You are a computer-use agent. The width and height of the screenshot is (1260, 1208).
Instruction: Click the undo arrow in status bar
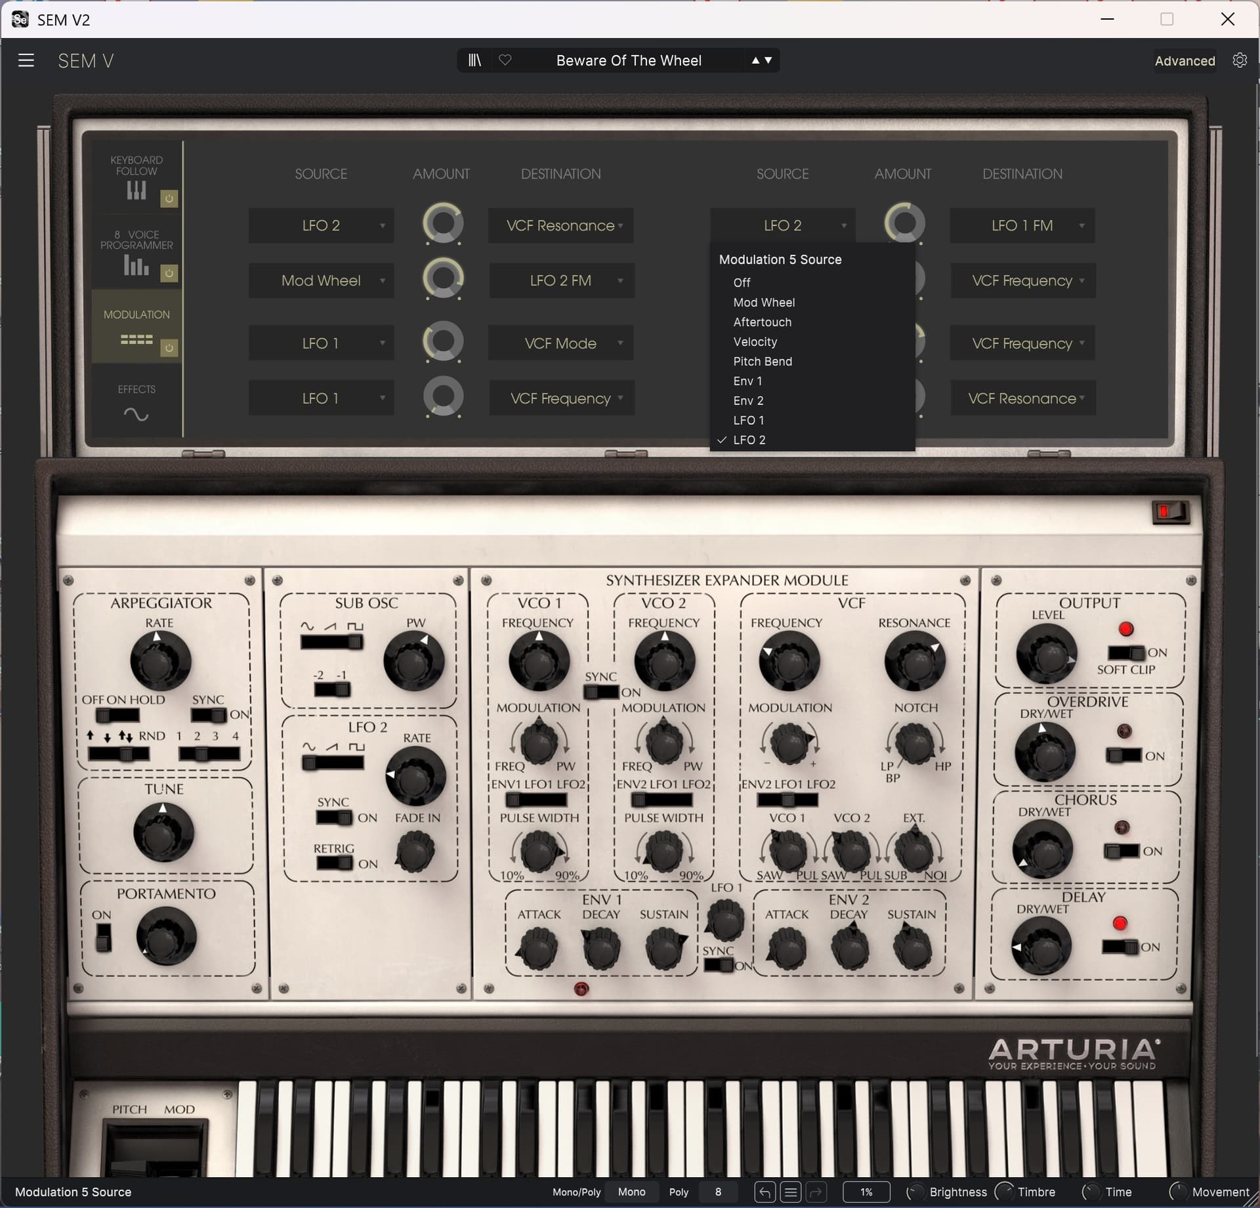[765, 1192]
